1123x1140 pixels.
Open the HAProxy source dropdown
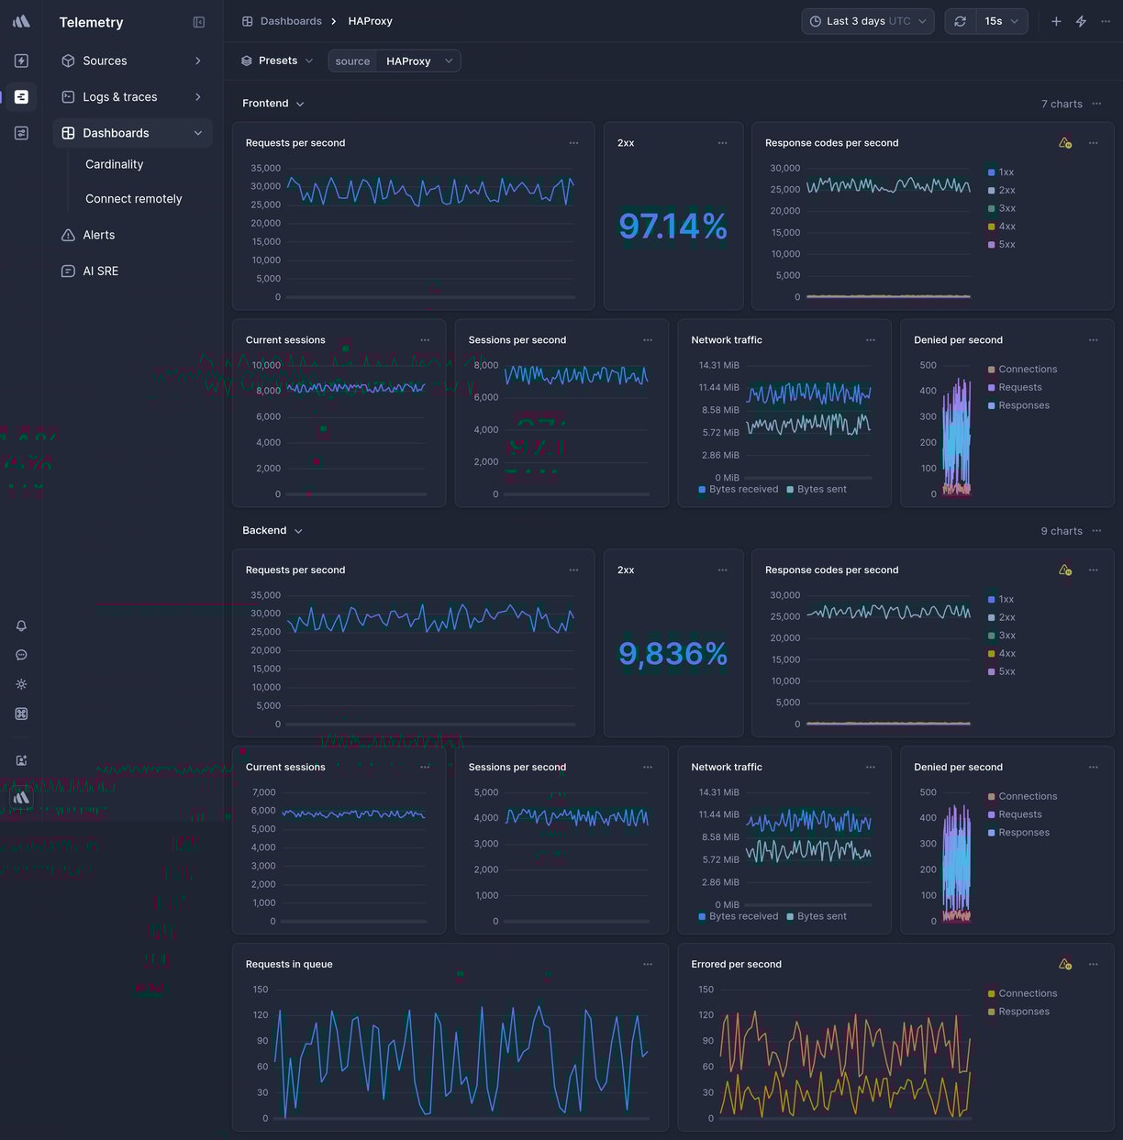[418, 61]
